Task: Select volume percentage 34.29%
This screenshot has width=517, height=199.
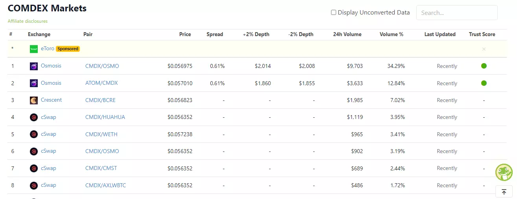Action: (396, 66)
